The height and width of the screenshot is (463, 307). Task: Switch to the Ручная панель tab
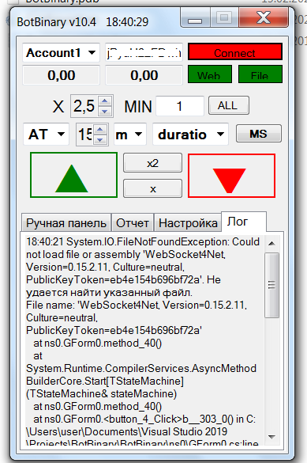pos(66,223)
